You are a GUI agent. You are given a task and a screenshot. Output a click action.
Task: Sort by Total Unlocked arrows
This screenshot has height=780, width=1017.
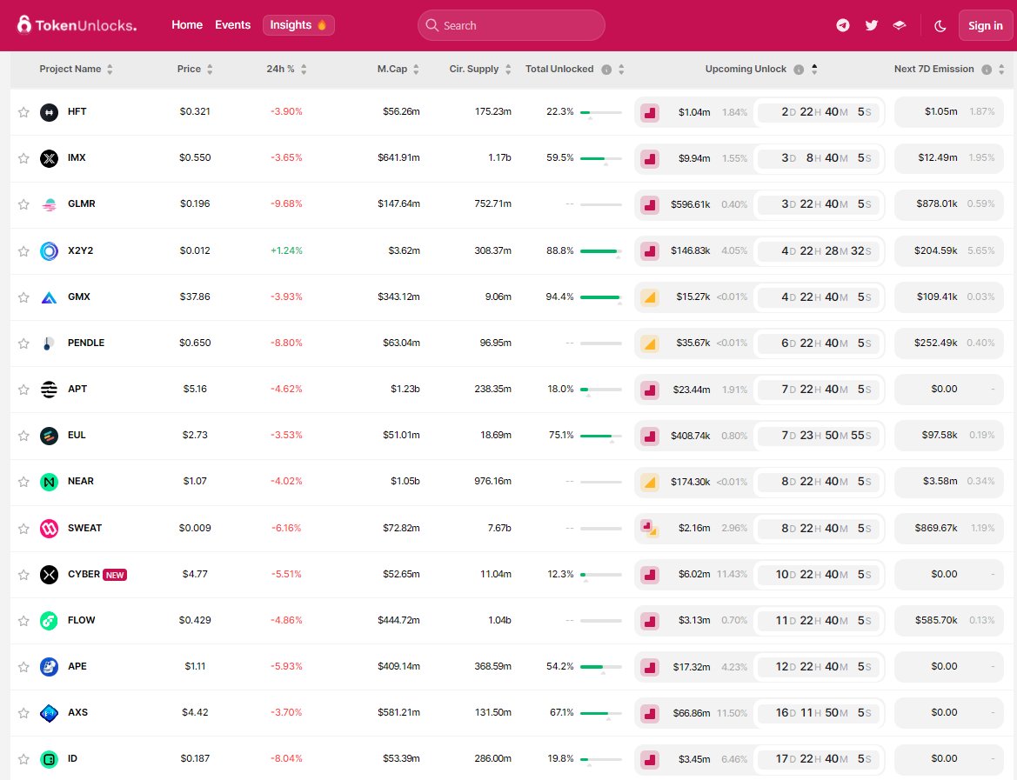(621, 70)
